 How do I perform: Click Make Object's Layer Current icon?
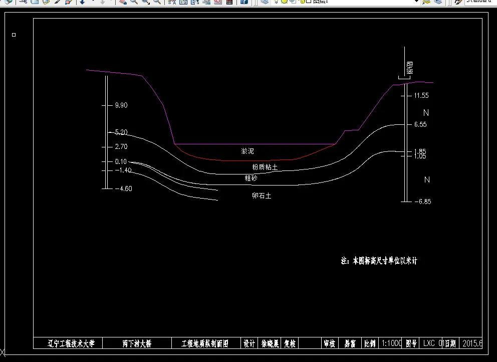point(426,2)
